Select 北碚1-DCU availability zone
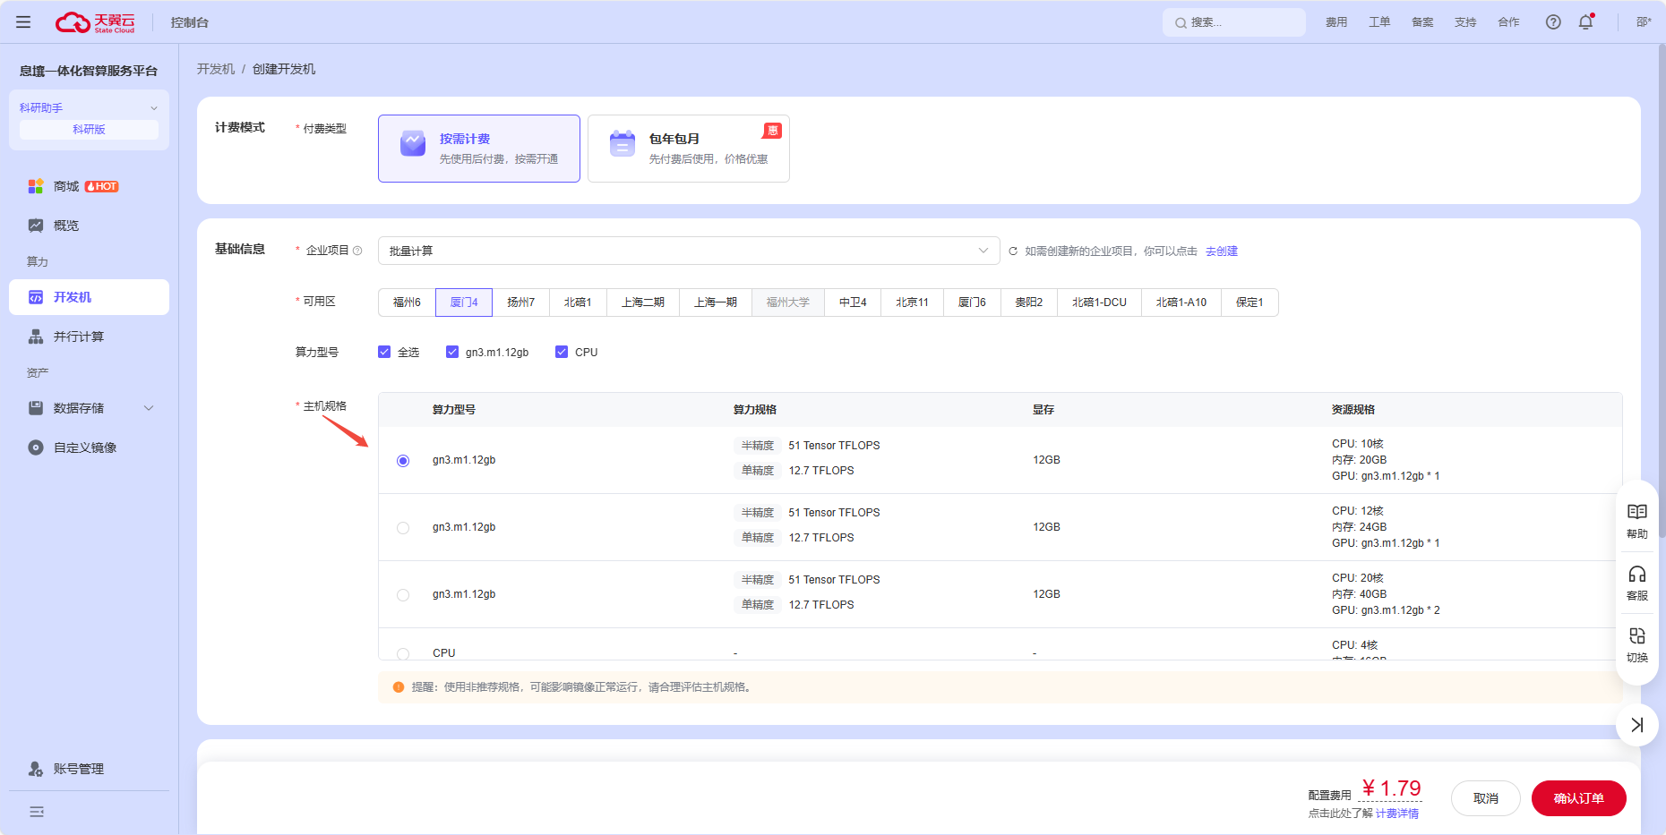Screen dimensions: 1666x835 (x=1099, y=302)
